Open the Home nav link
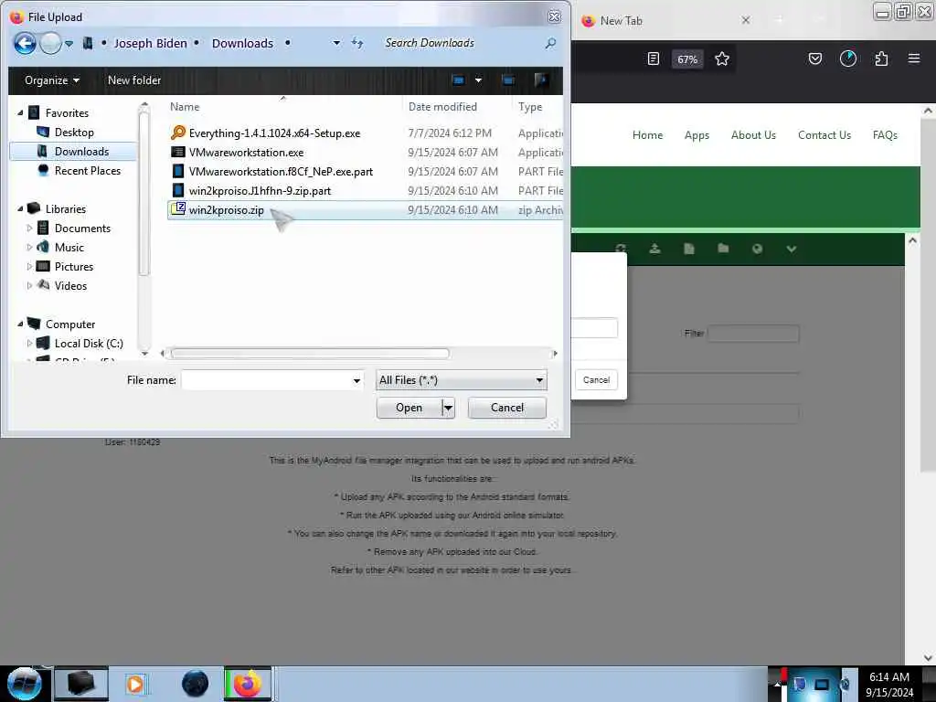Image resolution: width=936 pixels, height=702 pixels. 648,135
